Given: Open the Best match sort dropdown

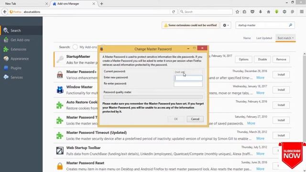Looking at the screenshot, I should coord(285,38).
